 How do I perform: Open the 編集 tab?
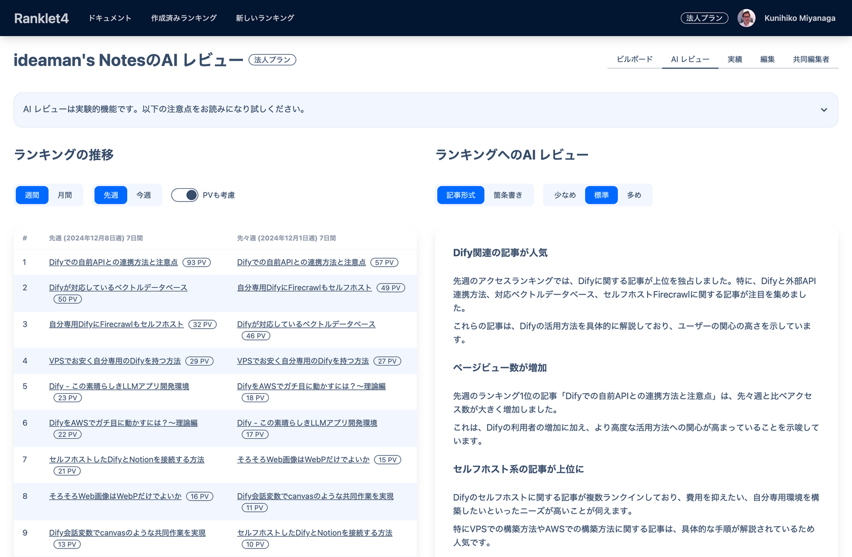(767, 59)
